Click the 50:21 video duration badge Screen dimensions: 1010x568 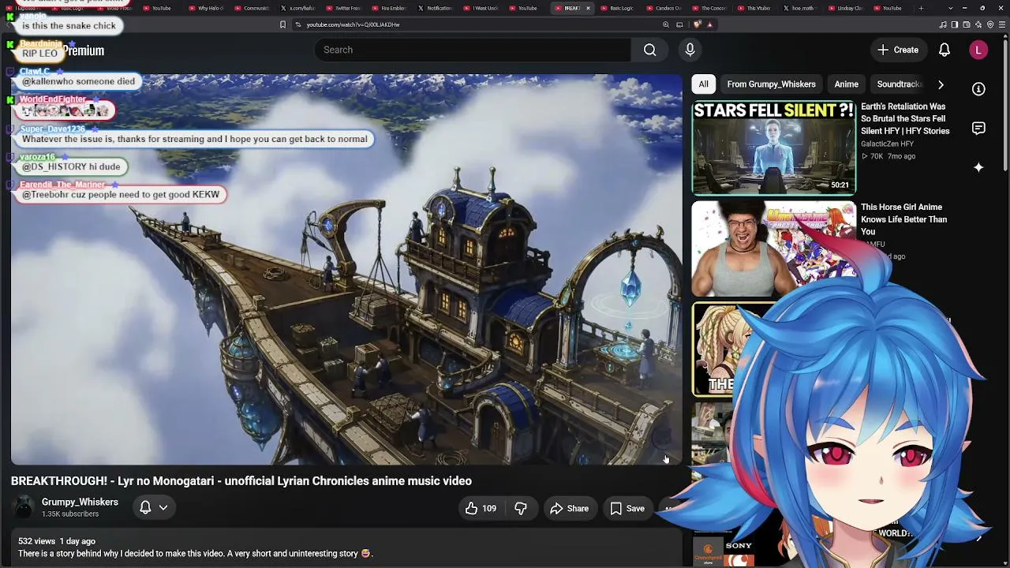tap(840, 185)
